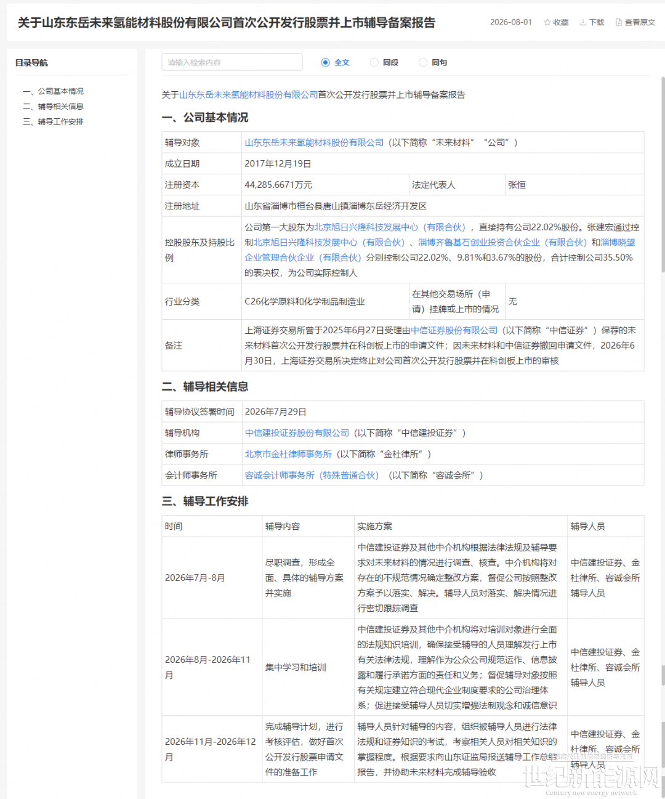
Task: Click registered capital 44,285.6671万元
Action: pos(278,185)
